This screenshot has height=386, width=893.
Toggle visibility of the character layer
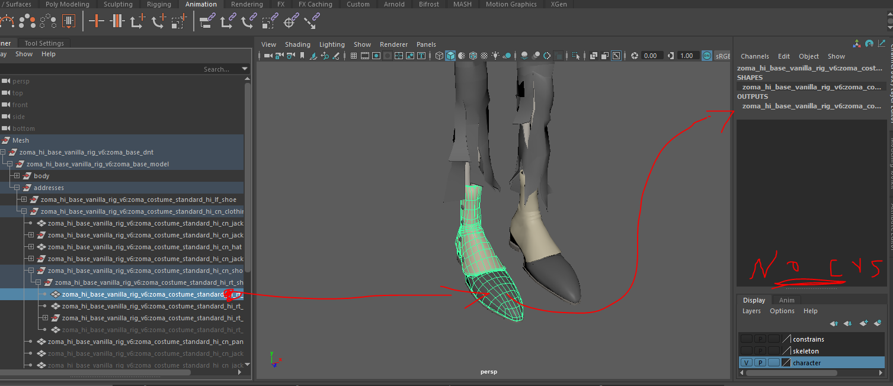(x=746, y=363)
